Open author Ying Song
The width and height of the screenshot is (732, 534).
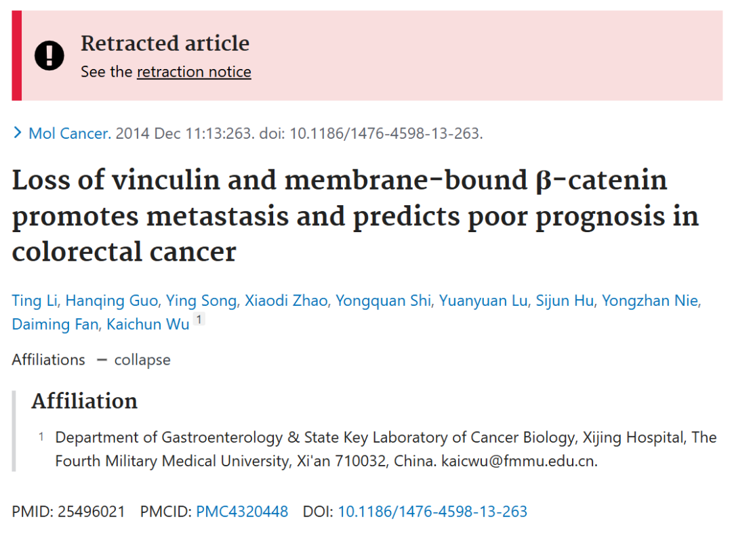201,301
